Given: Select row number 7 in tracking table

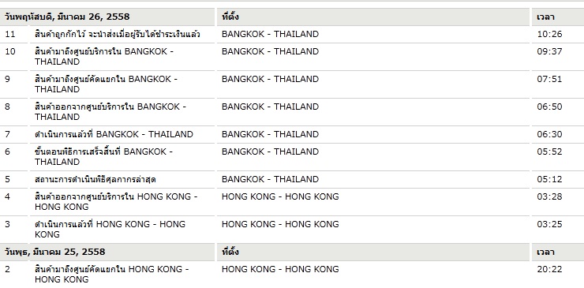Looking at the screenshot, I should click(7, 134).
